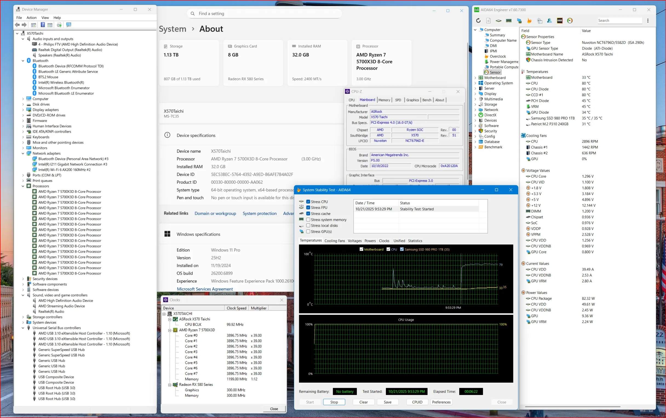The height and width of the screenshot is (418, 666).
Task: Click Scan for hardware changes monitor icon
Action: click(x=69, y=25)
